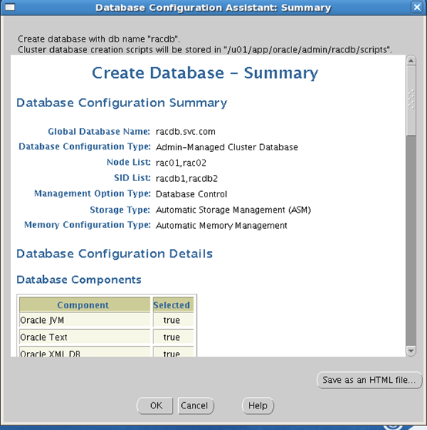Click 'Database Components' heading
Viewport: 427px width, 430px height.
click(x=79, y=280)
